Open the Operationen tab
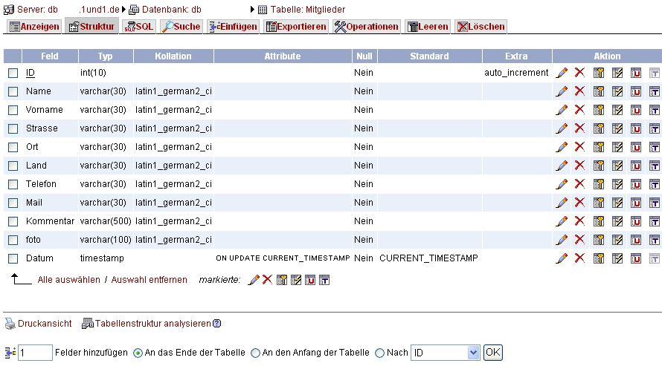The image size is (662, 366). tap(367, 27)
